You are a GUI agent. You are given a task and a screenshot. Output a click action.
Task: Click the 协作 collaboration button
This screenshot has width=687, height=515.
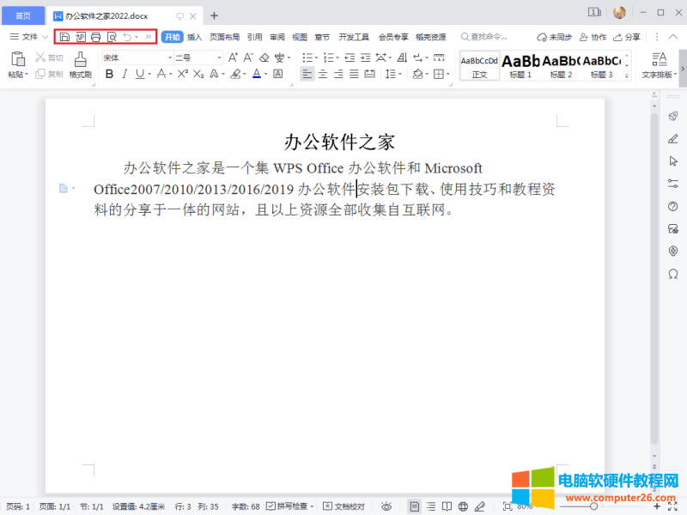tap(593, 37)
